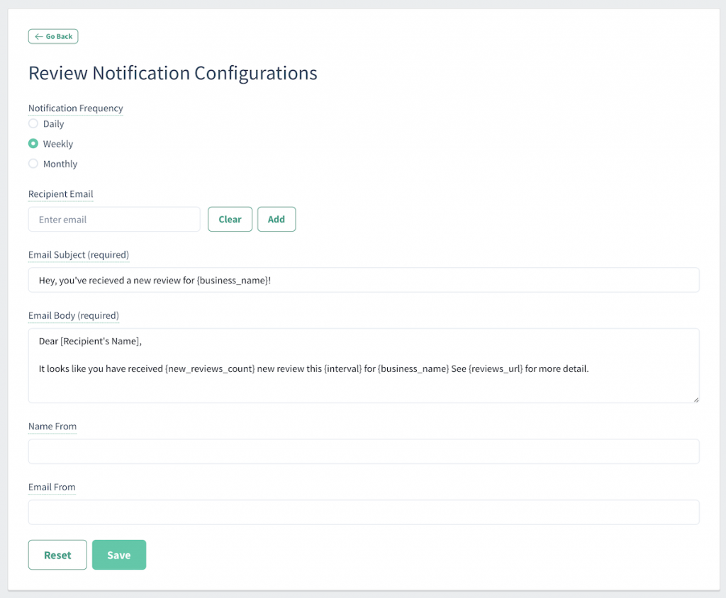Select the Daily notification frequency

[x=33, y=123]
